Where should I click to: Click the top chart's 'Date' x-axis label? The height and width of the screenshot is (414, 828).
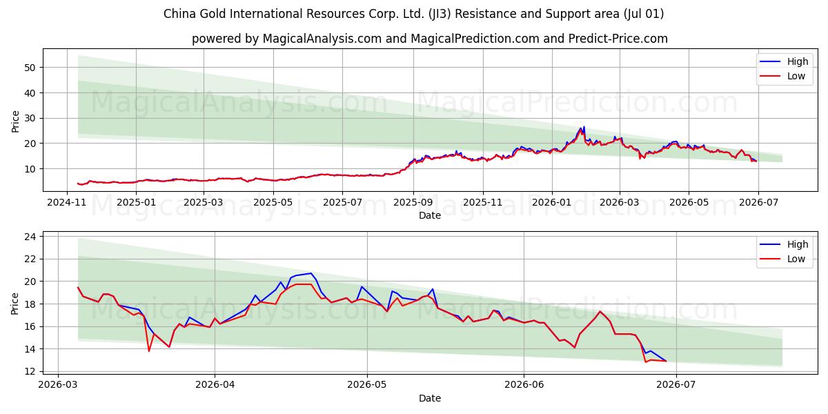[430, 215]
